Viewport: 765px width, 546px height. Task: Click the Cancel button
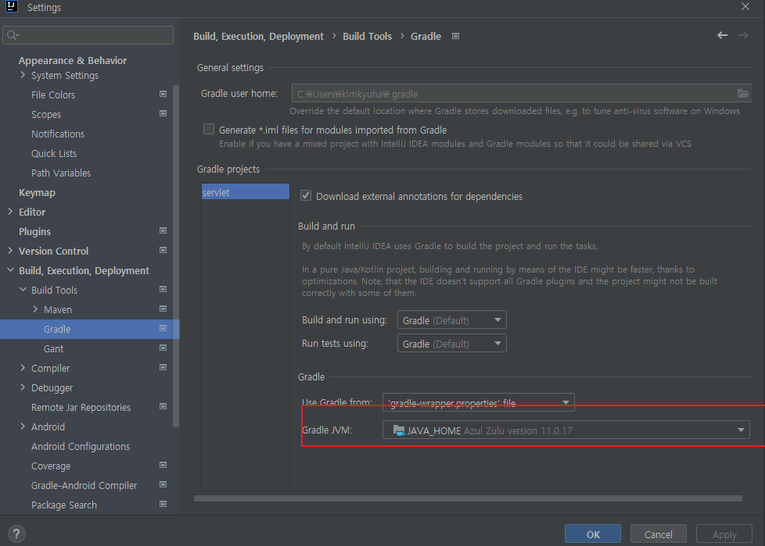pyautogui.click(x=658, y=534)
